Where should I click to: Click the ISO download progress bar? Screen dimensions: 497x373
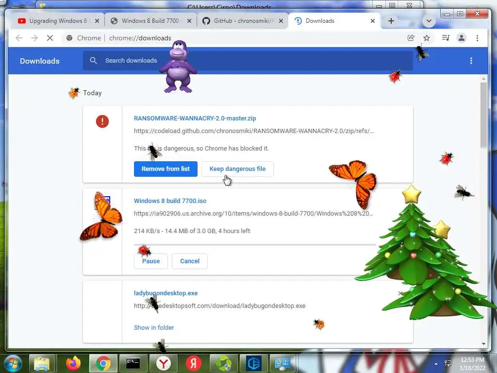pos(255,245)
